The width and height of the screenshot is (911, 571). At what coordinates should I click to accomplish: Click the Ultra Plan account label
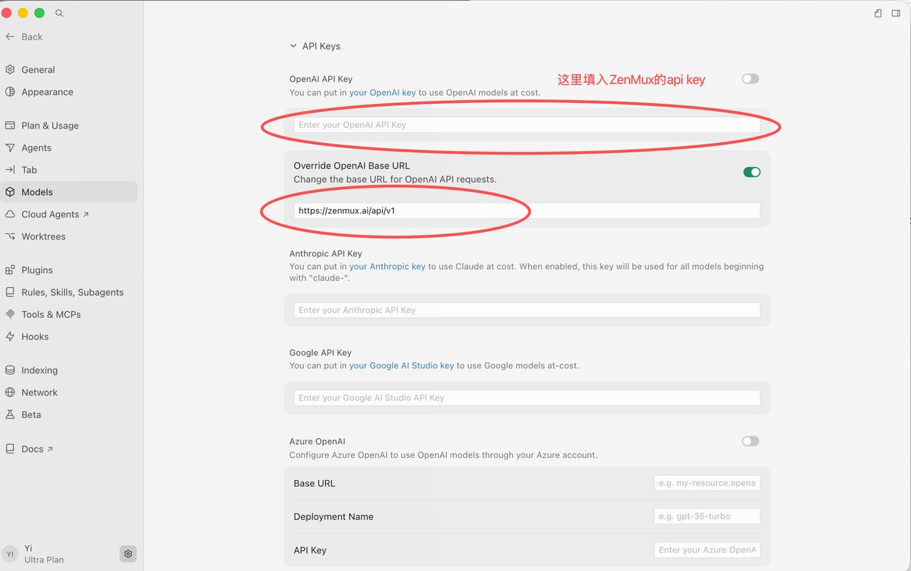pyautogui.click(x=44, y=560)
